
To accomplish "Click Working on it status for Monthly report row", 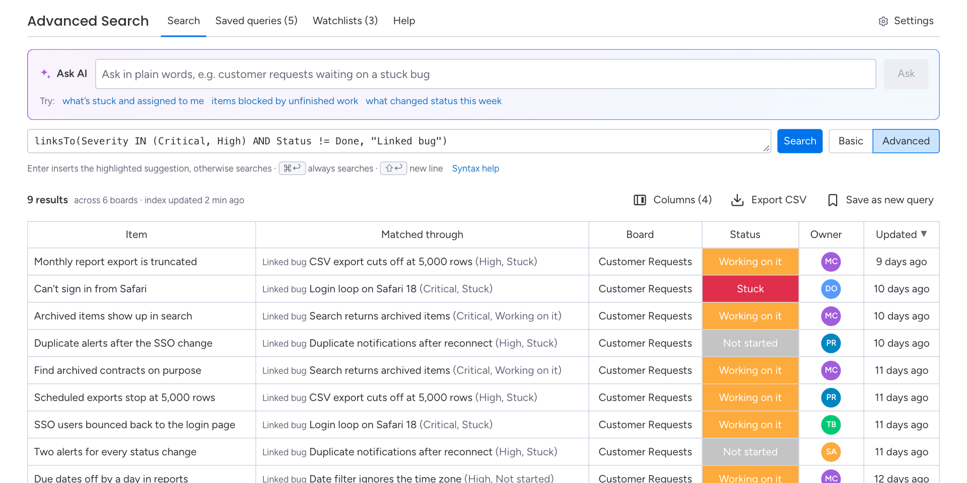I will coord(750,262).
